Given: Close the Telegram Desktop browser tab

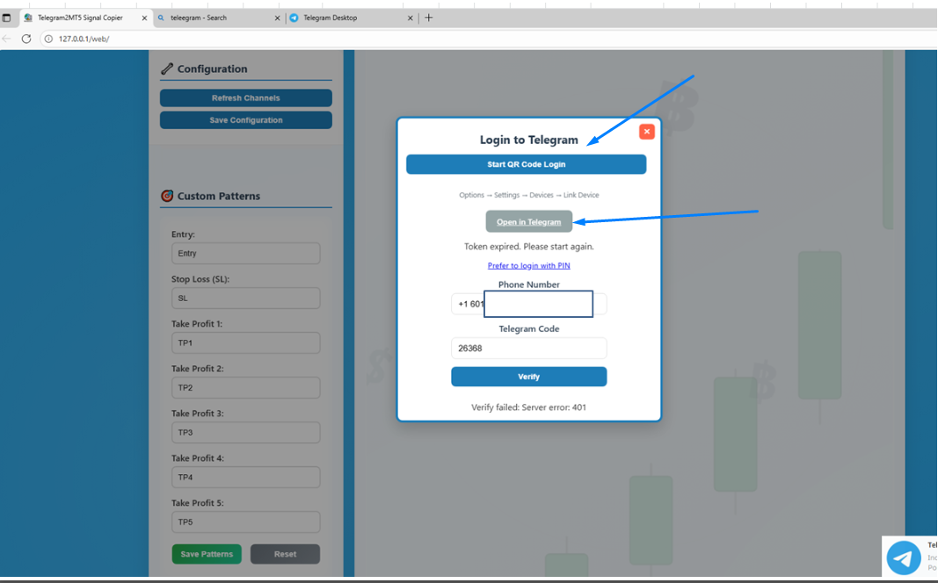Looking at the screenshot, I should pyautogui.click(x=410, y=18).
